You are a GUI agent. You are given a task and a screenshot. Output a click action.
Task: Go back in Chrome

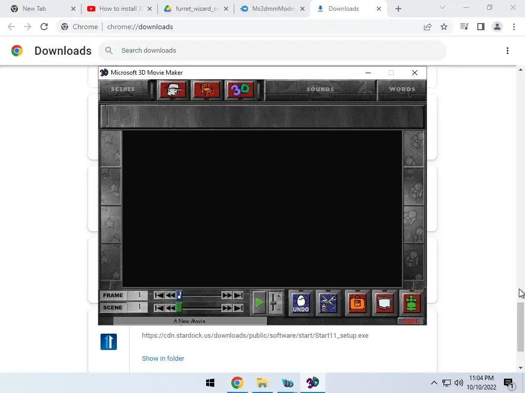[11, 27]
